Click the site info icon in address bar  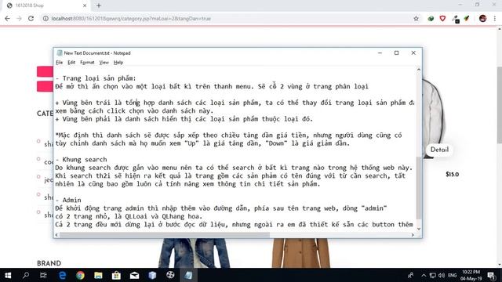[45, 19]
